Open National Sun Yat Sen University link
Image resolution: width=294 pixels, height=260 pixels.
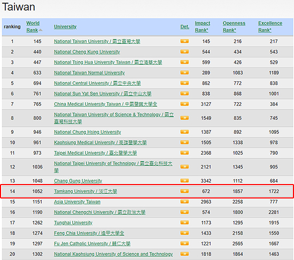(x=103, y=94)
